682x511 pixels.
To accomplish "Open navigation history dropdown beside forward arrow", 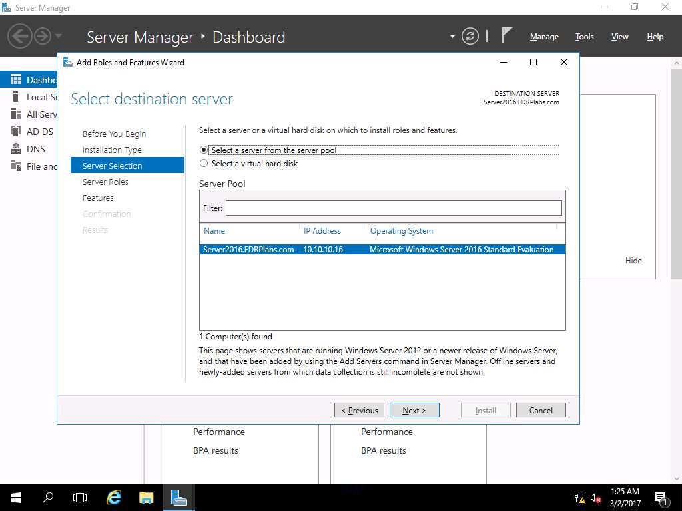I will click(59, 36).
